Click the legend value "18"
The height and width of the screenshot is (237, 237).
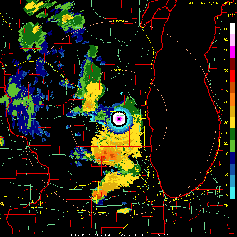click(226, 154)
